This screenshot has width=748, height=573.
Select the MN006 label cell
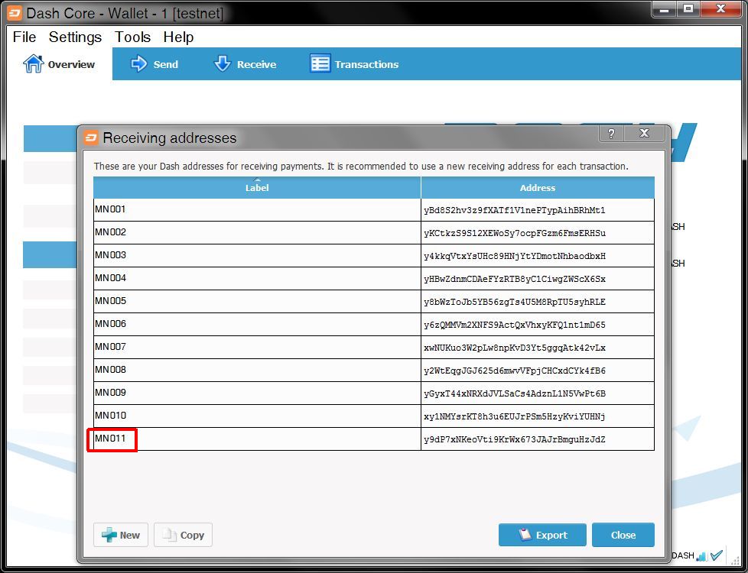[x=257, y=324]
